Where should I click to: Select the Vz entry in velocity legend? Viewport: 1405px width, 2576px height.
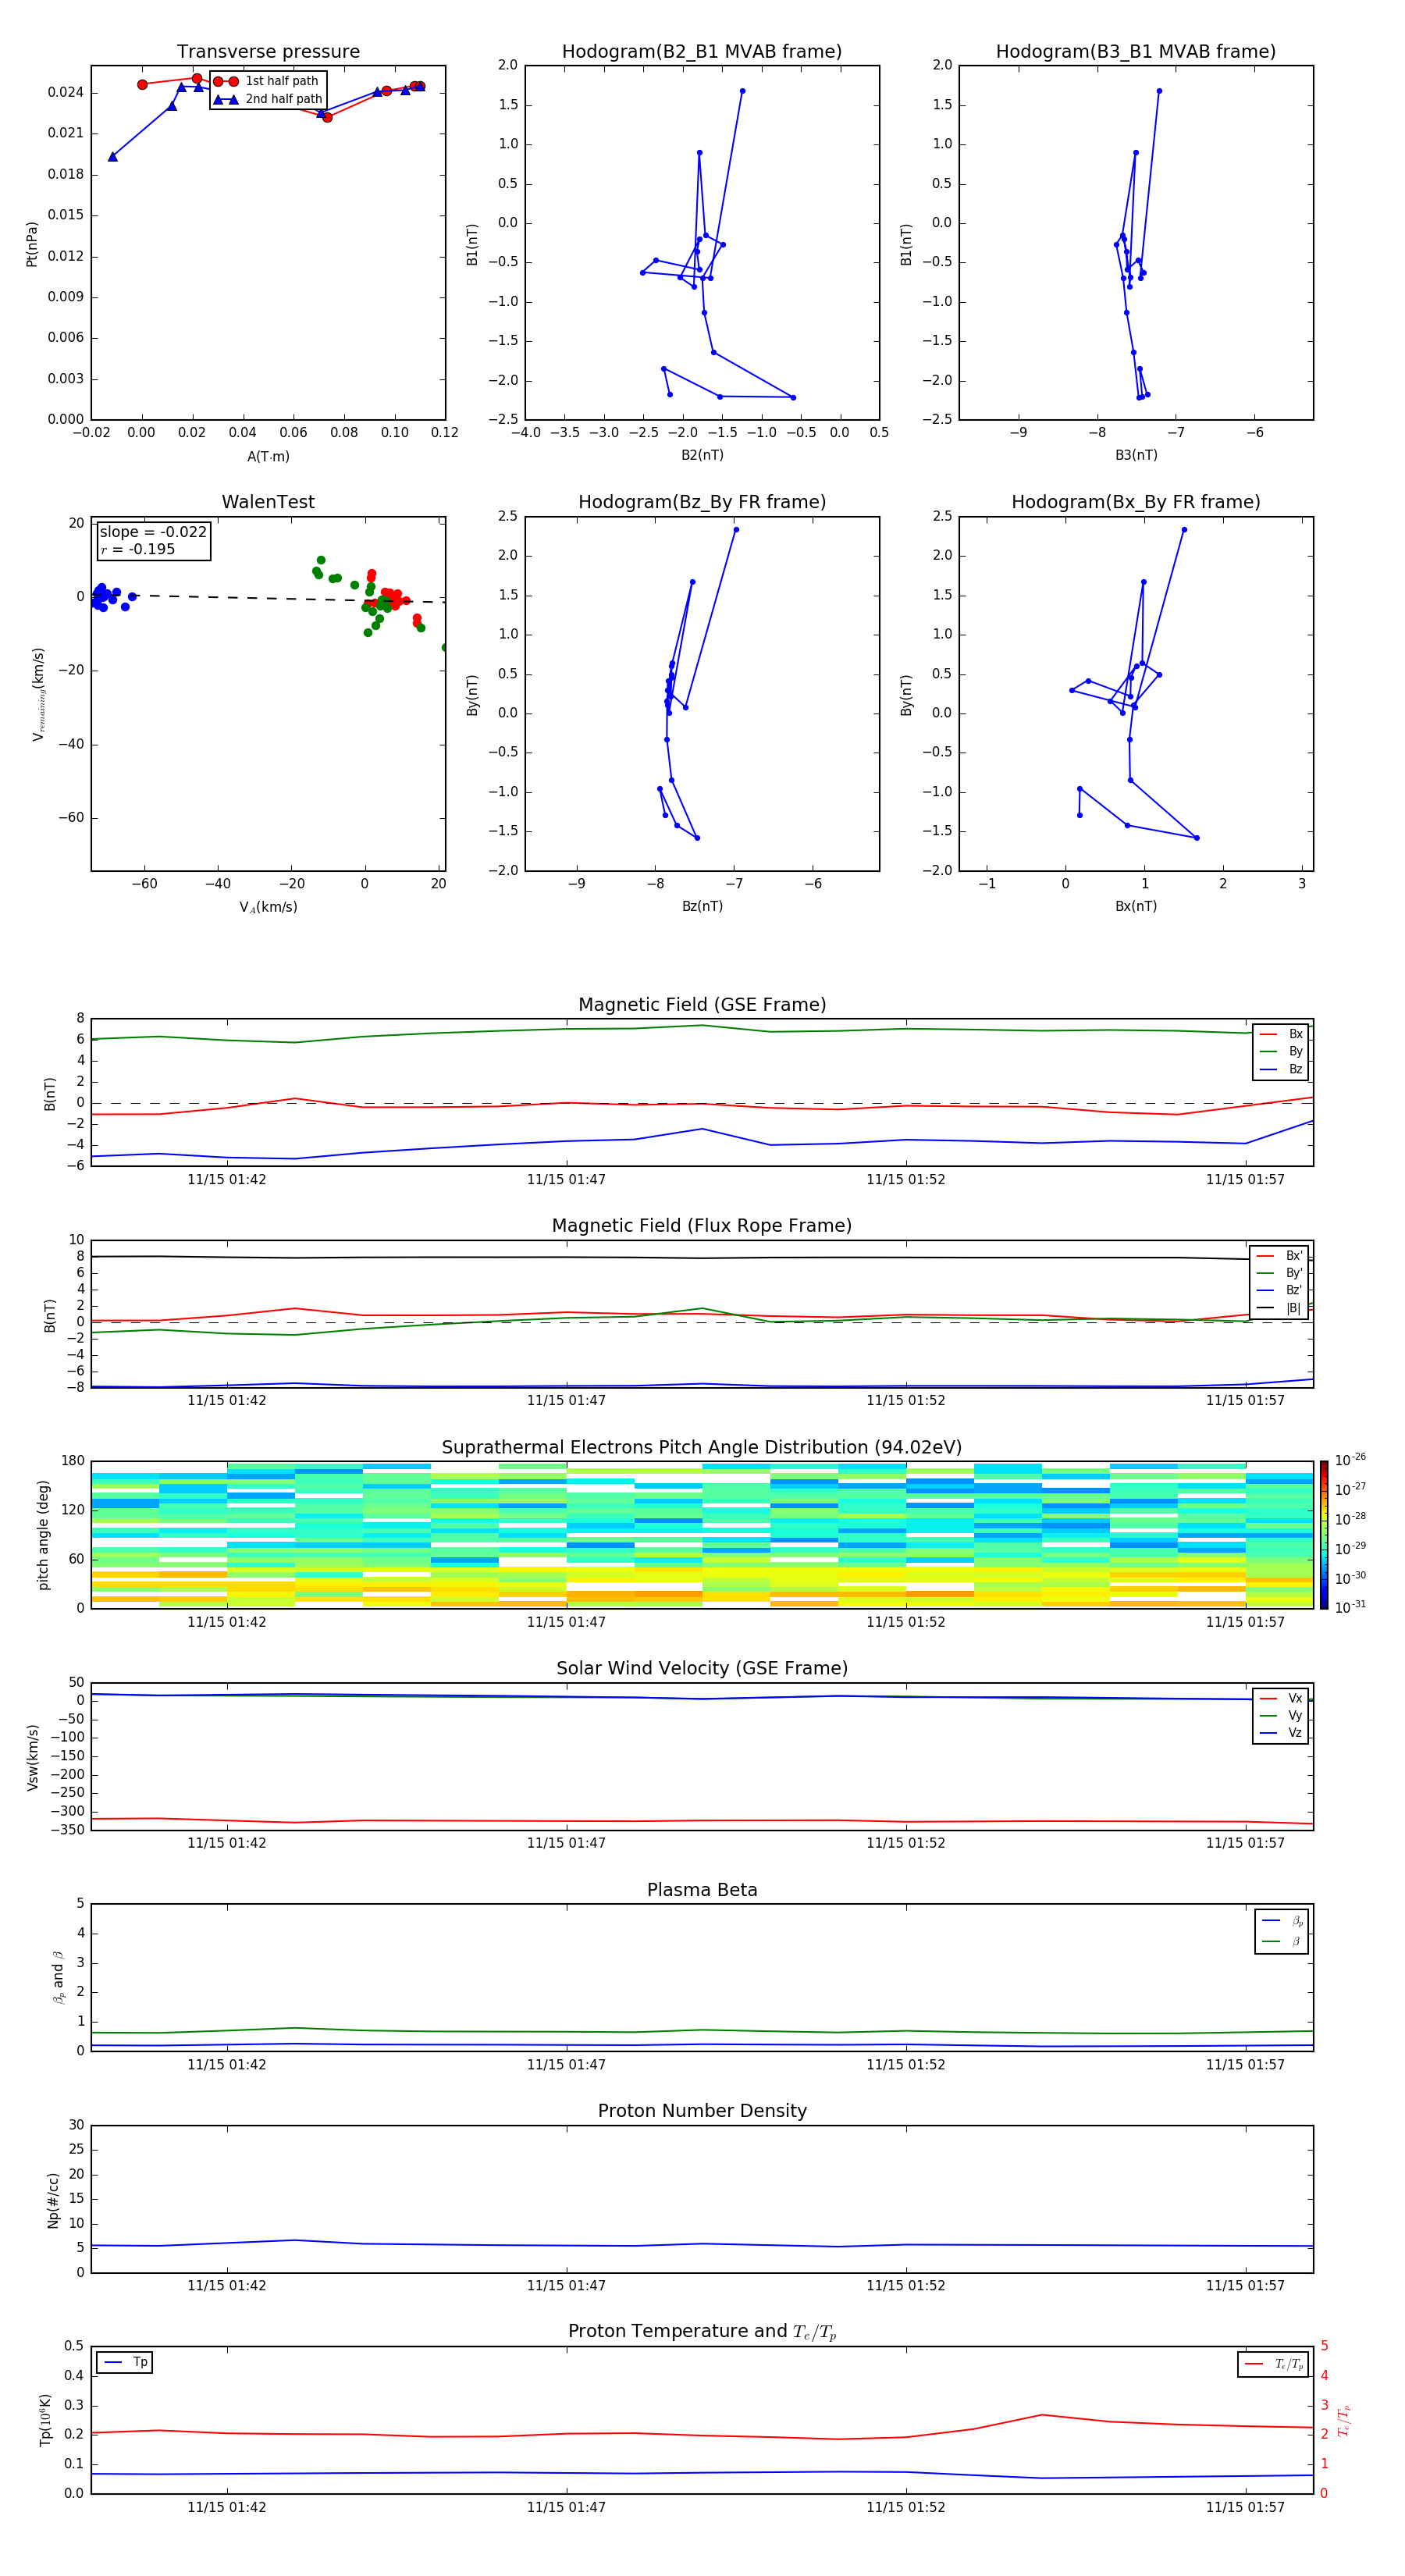(1281, 1733)
